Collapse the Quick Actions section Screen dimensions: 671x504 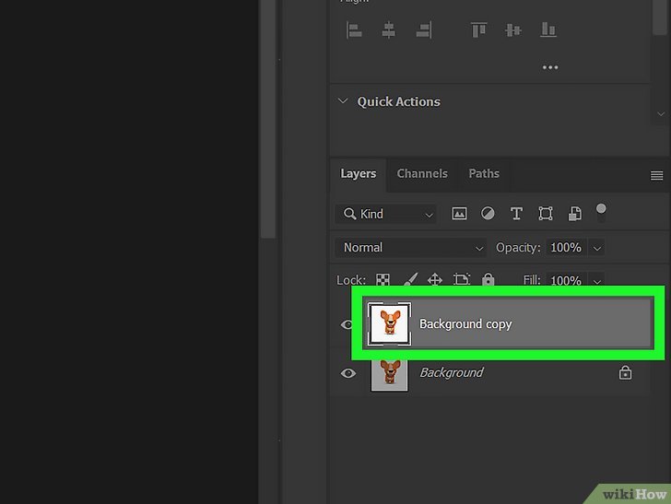click(x=343, y=101)
